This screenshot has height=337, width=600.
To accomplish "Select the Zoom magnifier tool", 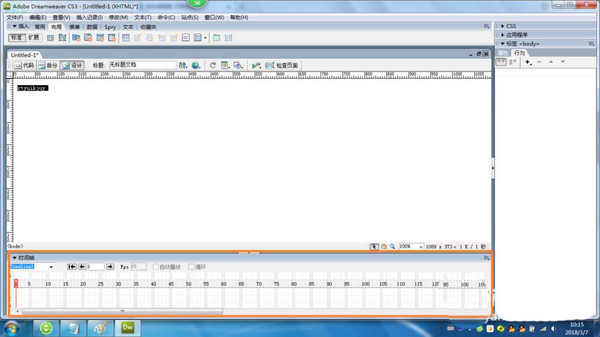I will pyautogui.click(x=392, y=246).
